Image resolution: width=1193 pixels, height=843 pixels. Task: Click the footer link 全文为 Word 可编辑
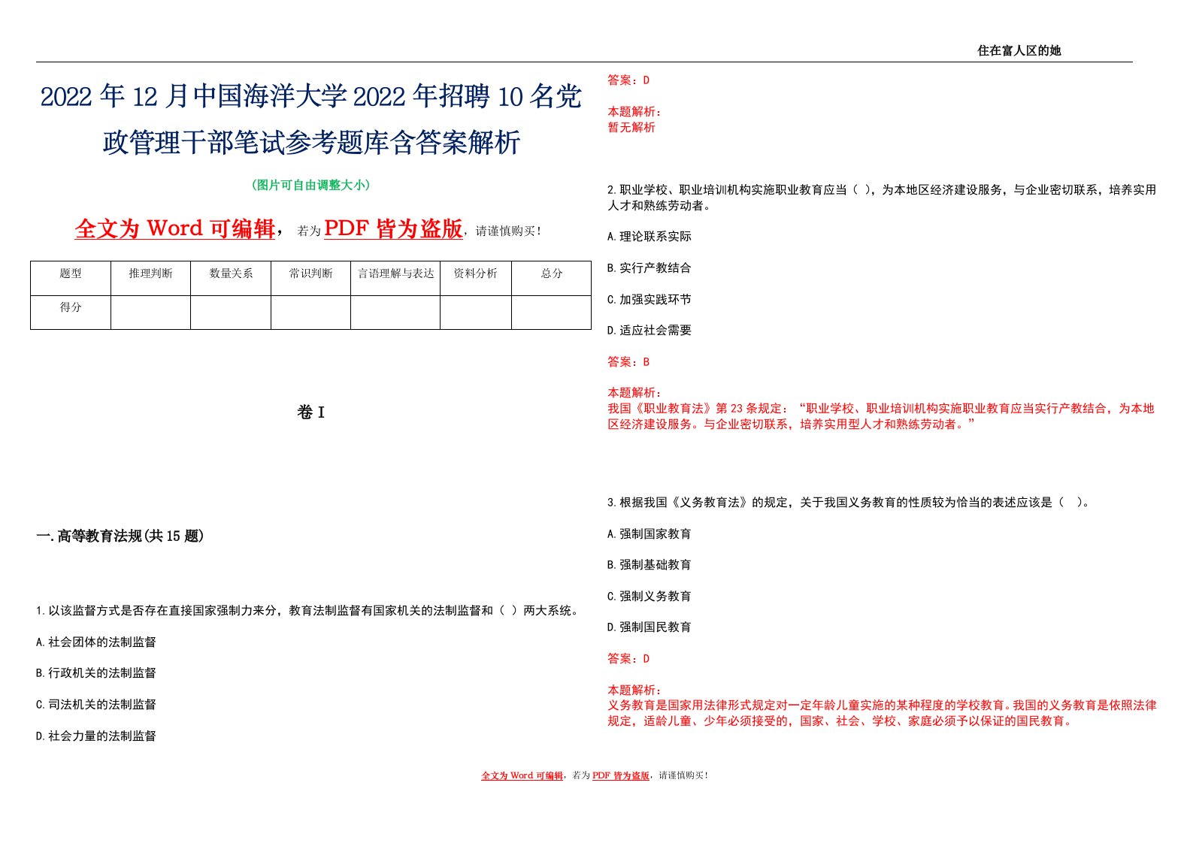[x=522, y=775]
